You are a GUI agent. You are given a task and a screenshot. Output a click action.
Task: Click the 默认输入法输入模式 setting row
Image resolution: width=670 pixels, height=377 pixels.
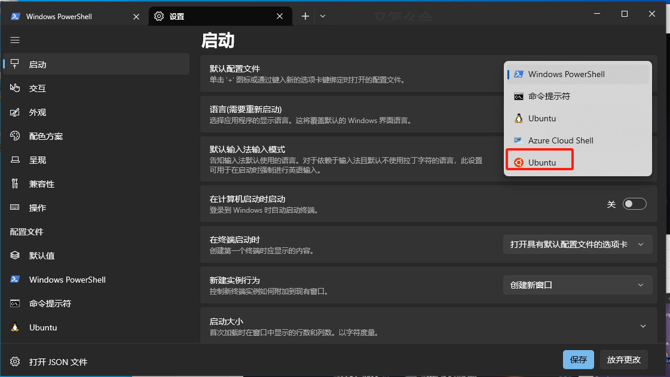(429, 160)
